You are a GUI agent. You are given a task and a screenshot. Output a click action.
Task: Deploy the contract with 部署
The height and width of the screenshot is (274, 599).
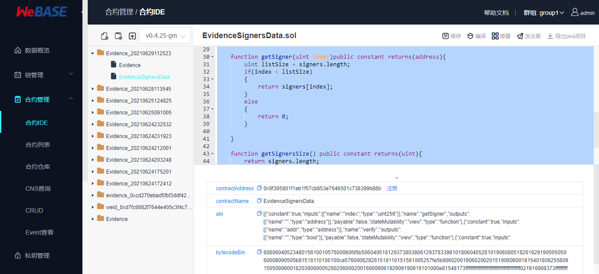coord(501,36)
